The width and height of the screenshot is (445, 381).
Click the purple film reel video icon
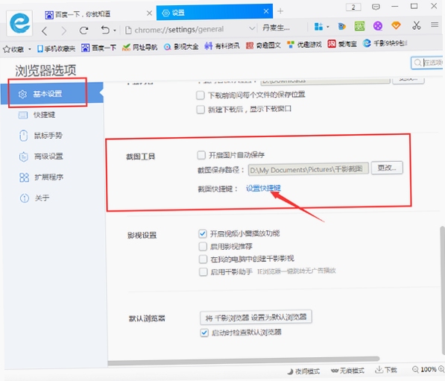click(x=377, y=26)
